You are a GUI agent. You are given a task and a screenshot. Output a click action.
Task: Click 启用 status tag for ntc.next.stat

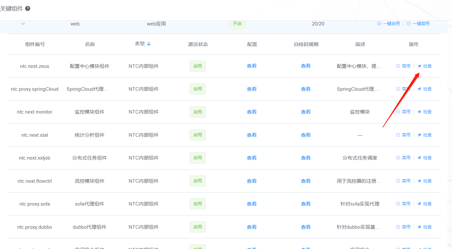pos(198,135)
